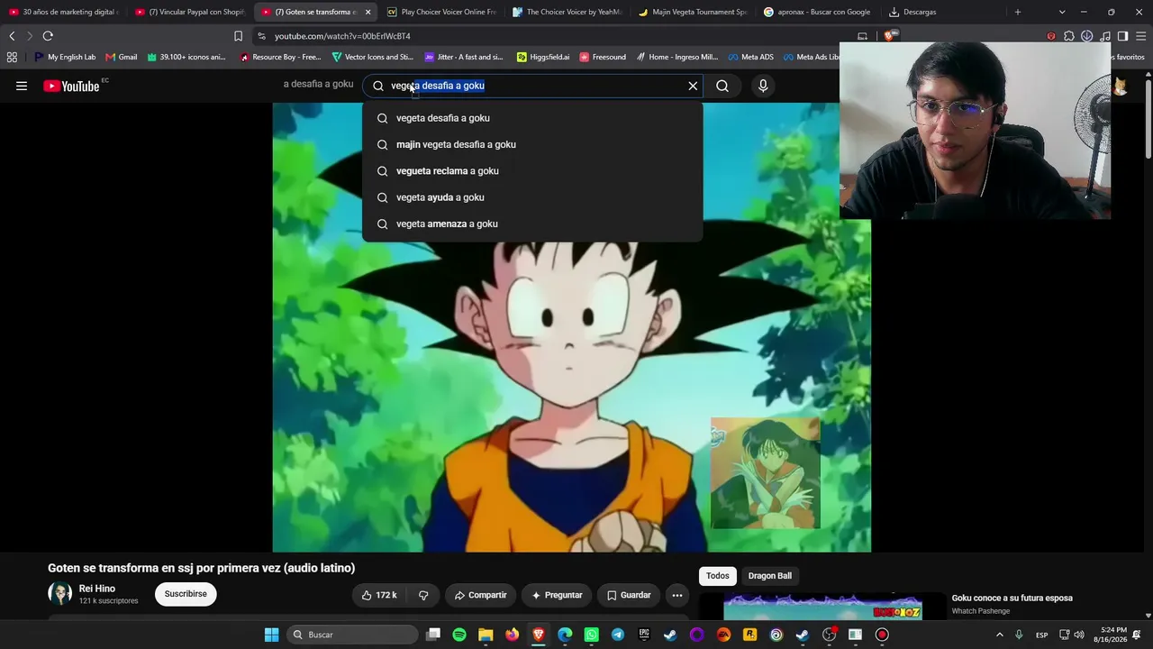1153x649 pixels.
Task: Open the Rei Hino channel name link
Action: coord(97,589)
